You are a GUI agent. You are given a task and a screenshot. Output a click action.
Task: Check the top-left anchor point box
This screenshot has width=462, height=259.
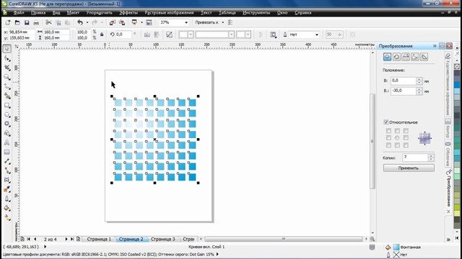(x=388, y=131)
